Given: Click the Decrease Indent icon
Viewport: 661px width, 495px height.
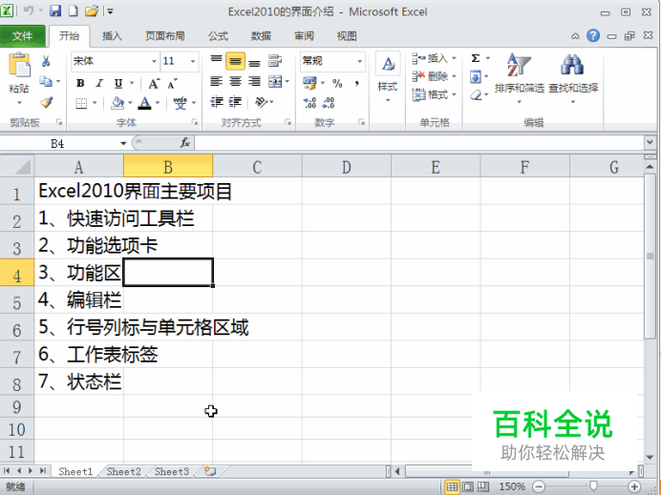Looking at the screenshot, I should [217, 102].
